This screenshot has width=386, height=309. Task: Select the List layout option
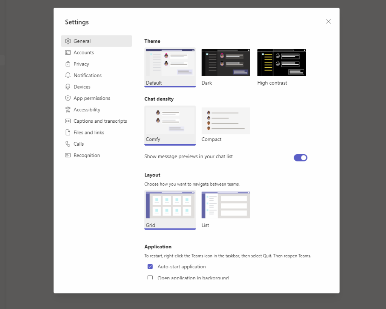(226, 205)
